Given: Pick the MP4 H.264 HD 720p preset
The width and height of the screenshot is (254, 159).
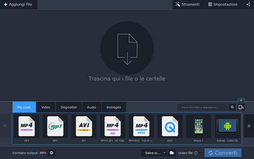Looking at the screenshot, I should 113,128.
